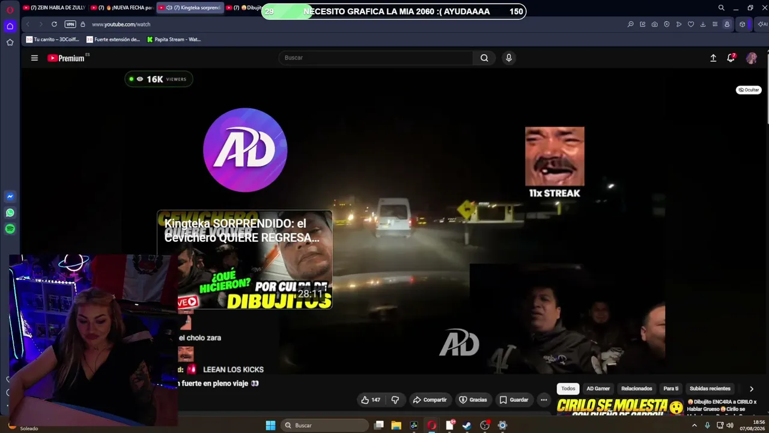Select the Todos filter chip

click(568, 388)
